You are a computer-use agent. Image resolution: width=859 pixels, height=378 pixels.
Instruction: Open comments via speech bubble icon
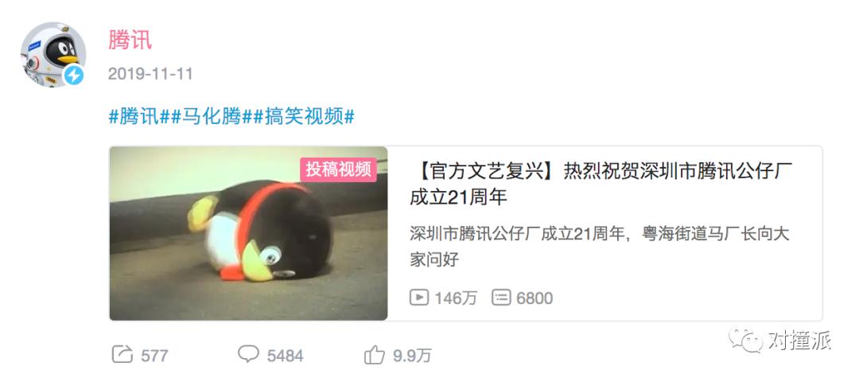[x=248, y=354]
